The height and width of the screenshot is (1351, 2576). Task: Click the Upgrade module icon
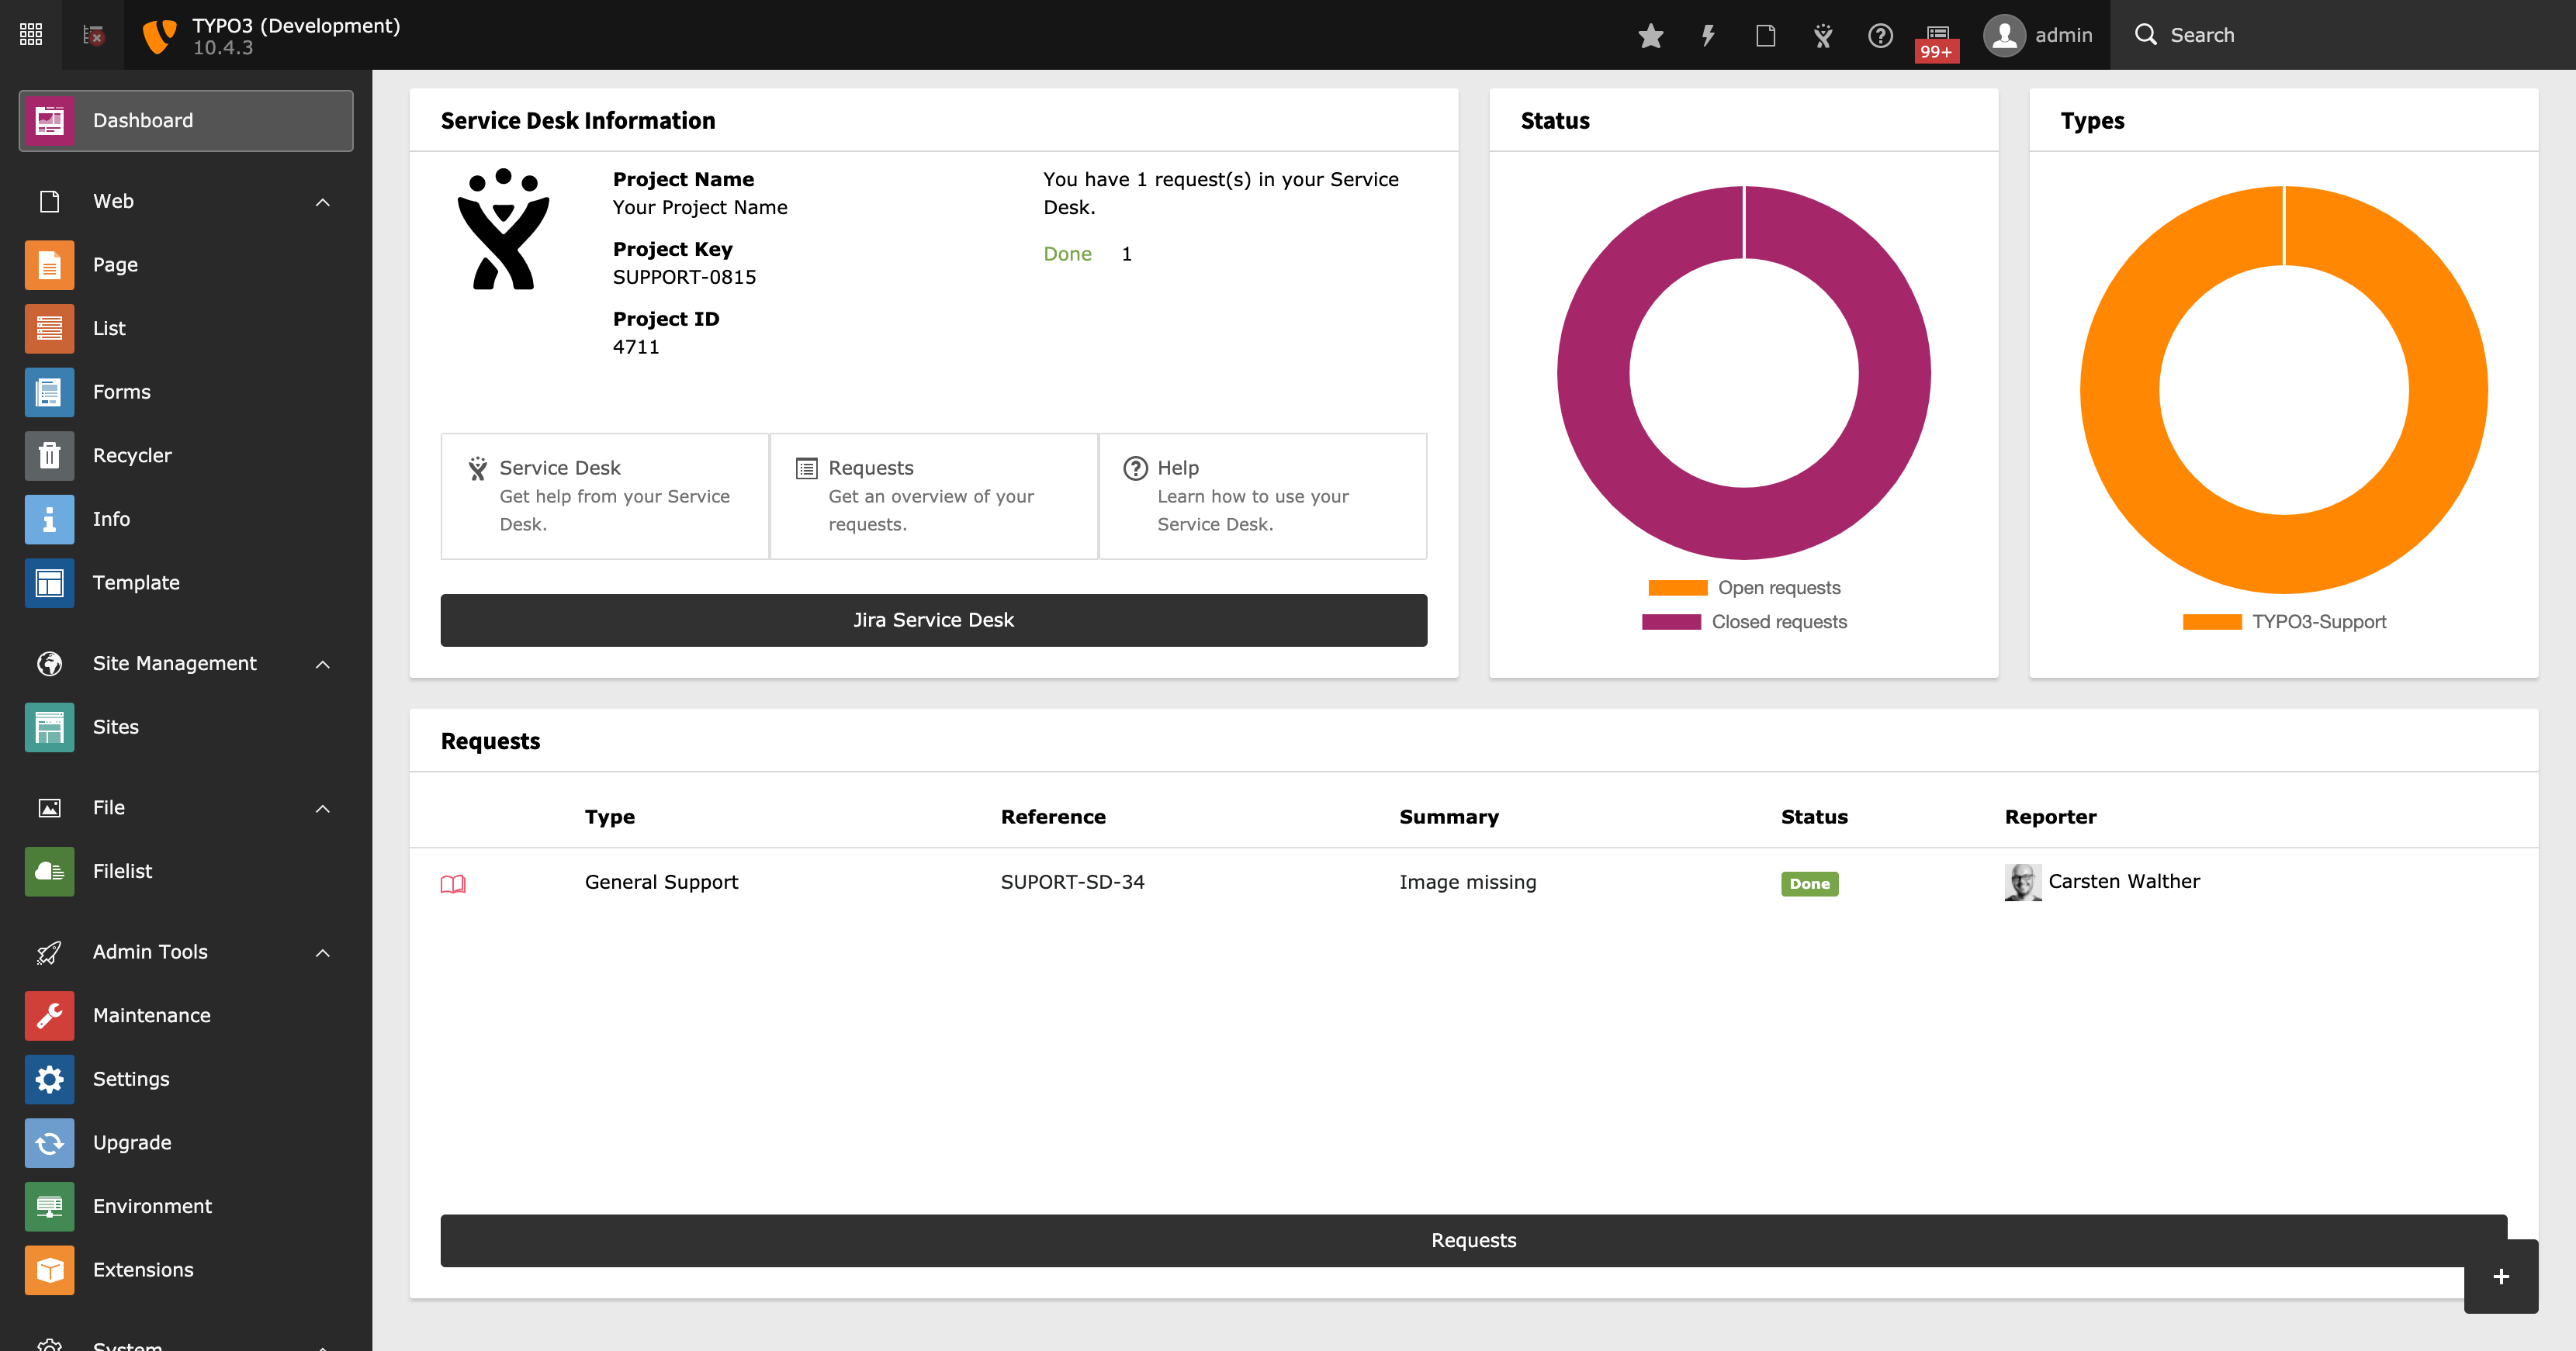click(x=49, y=1143)
